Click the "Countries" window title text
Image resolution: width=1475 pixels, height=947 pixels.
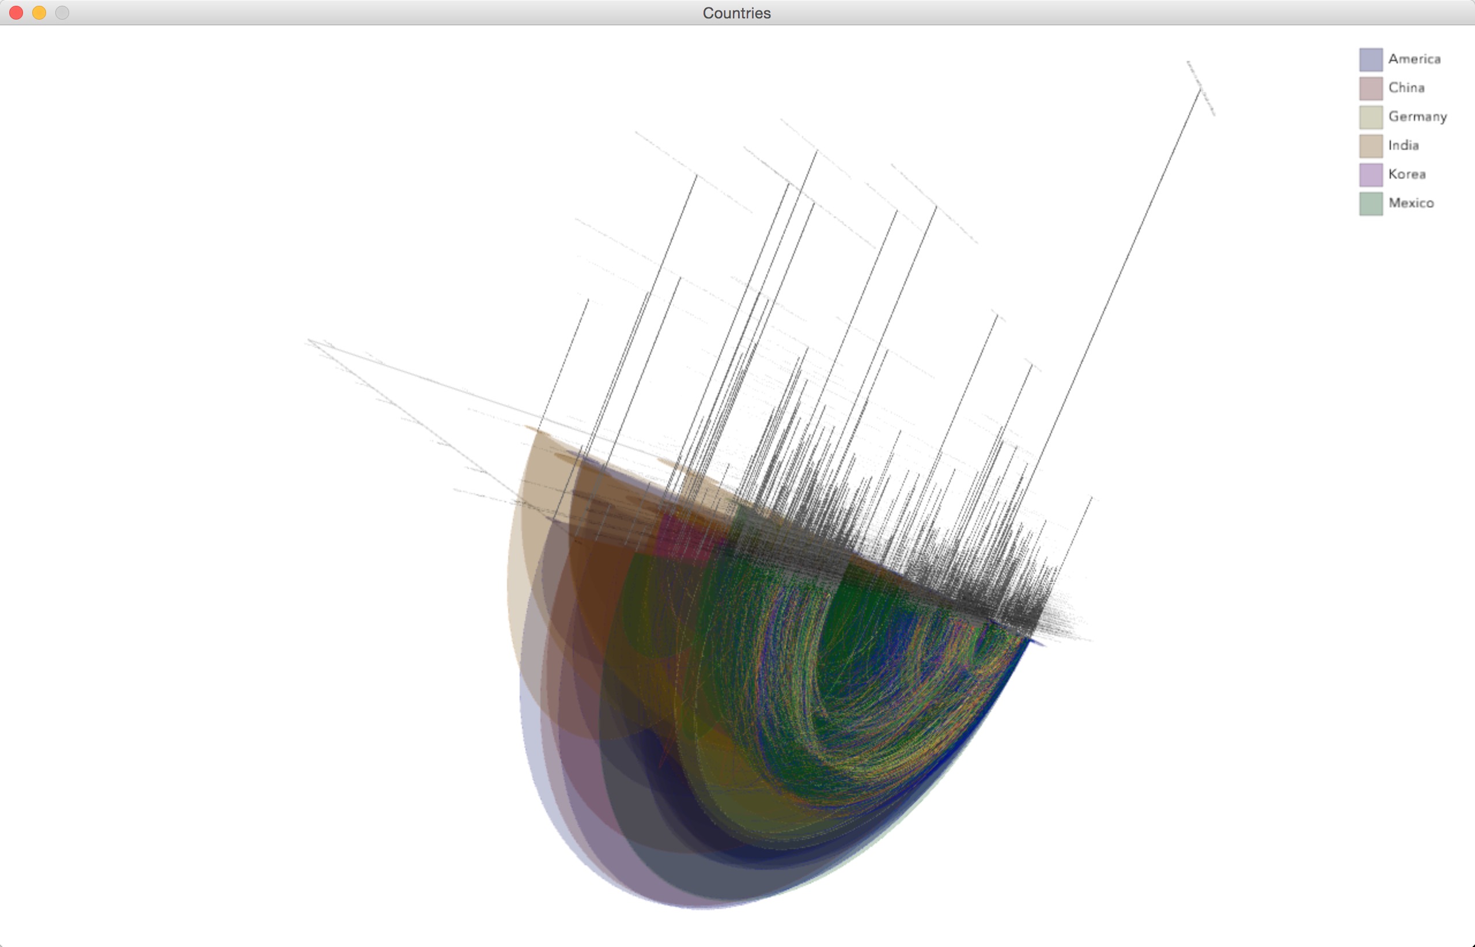(736, 13)
